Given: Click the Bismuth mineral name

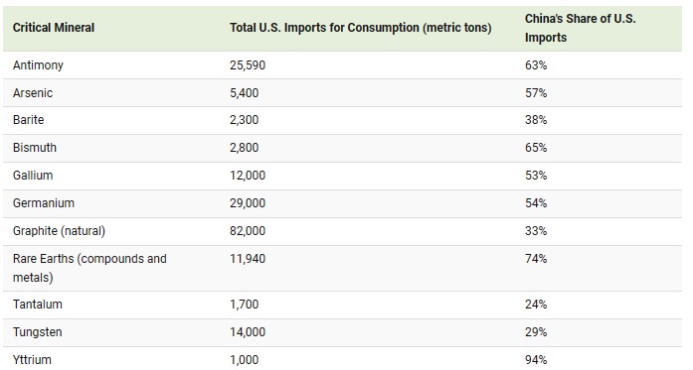Looking at the screenshot, I should [x=35, y=148].
